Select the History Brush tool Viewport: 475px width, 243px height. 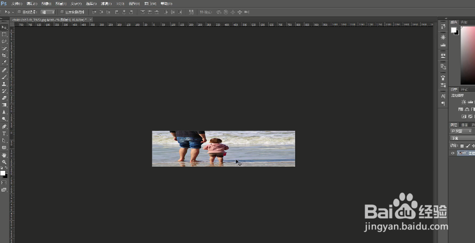pos(4,91)
